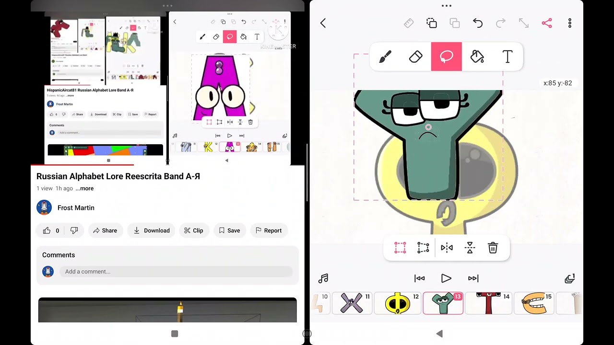Image resolution: width=614 pixels, height=345 pixels.
Task: Redo the last undone action
Action: tap(500, 23)
